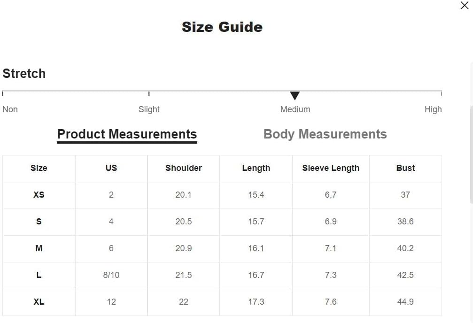473x323 pixels.
Task: Click the US size 8/10 cell
Action: click(x=111, y=275)
